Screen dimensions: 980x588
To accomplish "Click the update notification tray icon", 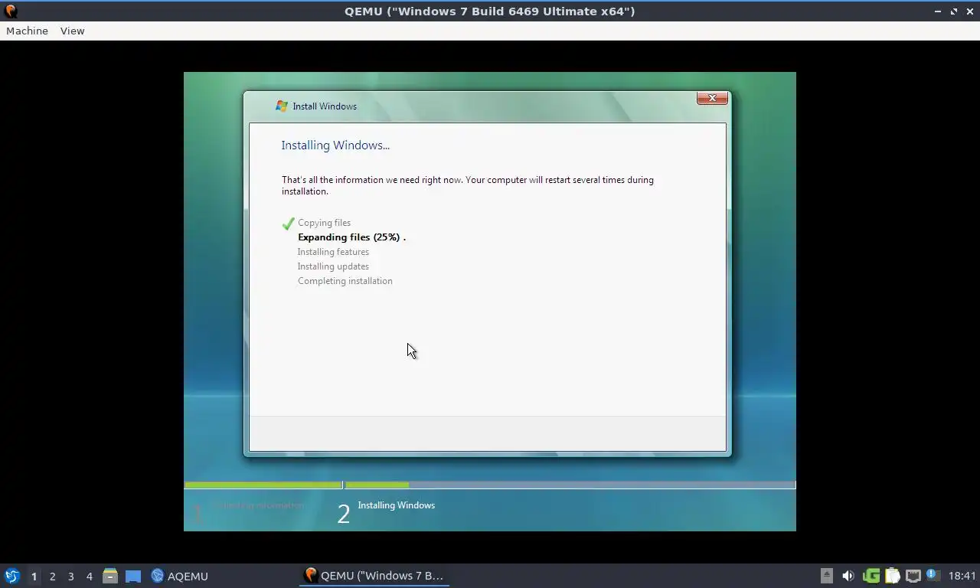I will point(933,575).
